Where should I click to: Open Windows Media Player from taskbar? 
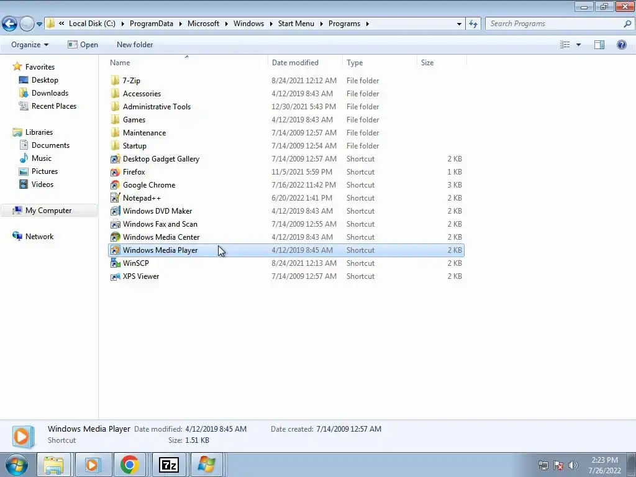coord(92,465)
